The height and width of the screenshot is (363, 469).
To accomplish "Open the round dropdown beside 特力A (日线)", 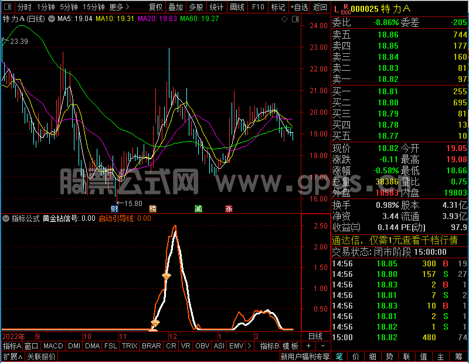I will click(x=52, y=19).
